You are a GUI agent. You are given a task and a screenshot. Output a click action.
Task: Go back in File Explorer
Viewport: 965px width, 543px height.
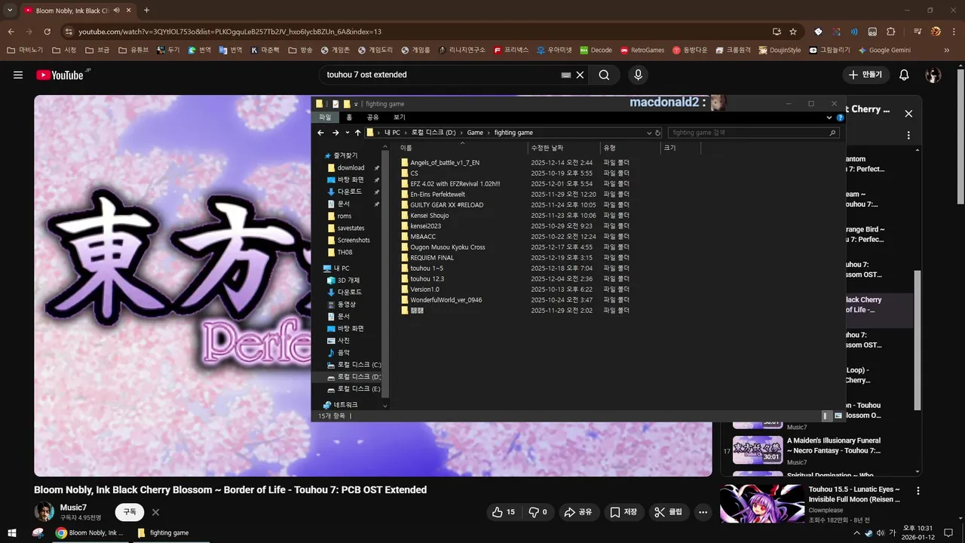[x=320, y=133]
